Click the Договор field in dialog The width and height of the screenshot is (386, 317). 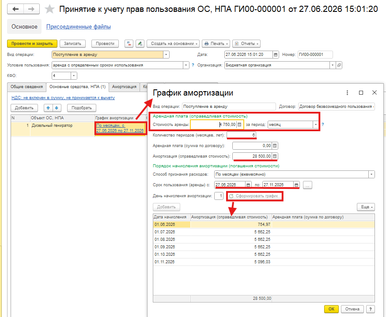pyautogui.click(x=336, y=107)
